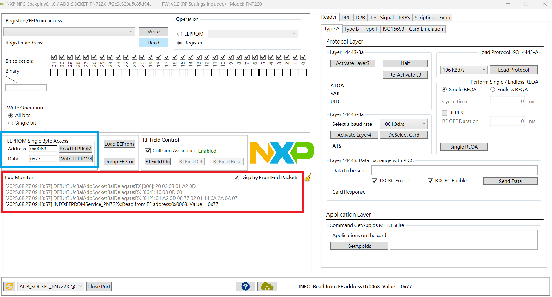
Task: Open the Load Protocol baud rate dropdown
Action: pos(464,70)
